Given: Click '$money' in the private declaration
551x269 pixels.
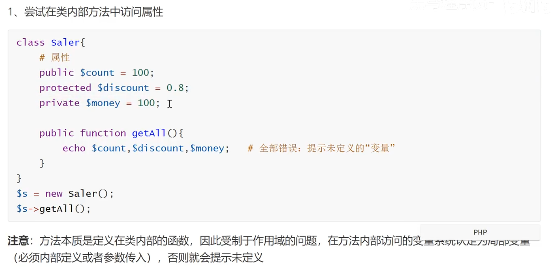Looking at the screenshot, I should (103, 103).
